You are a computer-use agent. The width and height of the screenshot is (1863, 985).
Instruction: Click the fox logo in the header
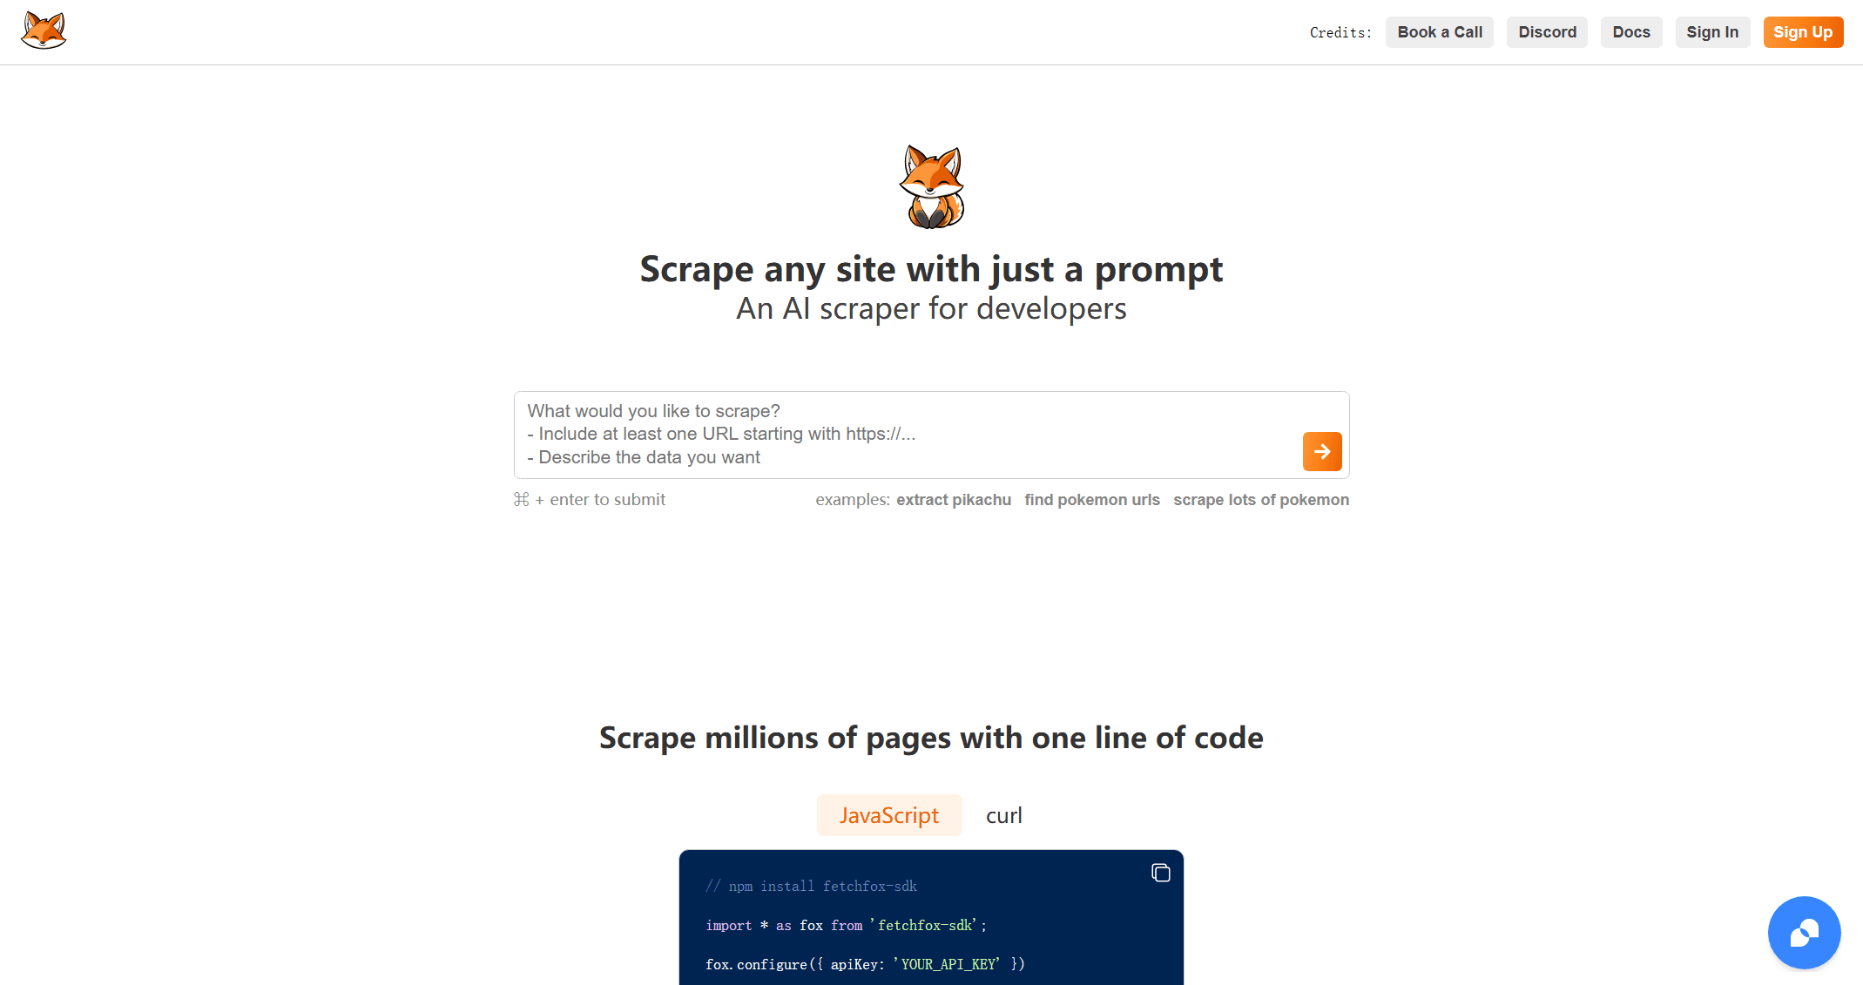[44, 31]
